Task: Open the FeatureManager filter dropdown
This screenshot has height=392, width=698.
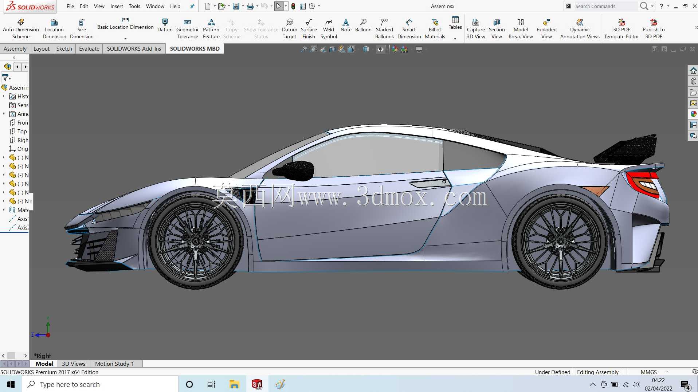Action: pyautogui.click(x=6, y=78)
